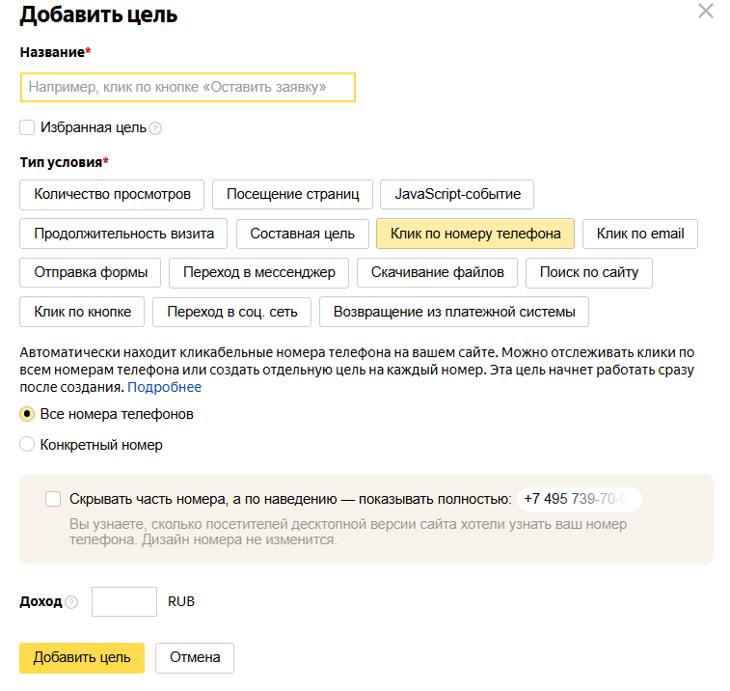Select the Скачивание файлов condition
730x691 pixels.
pos(437,272)
